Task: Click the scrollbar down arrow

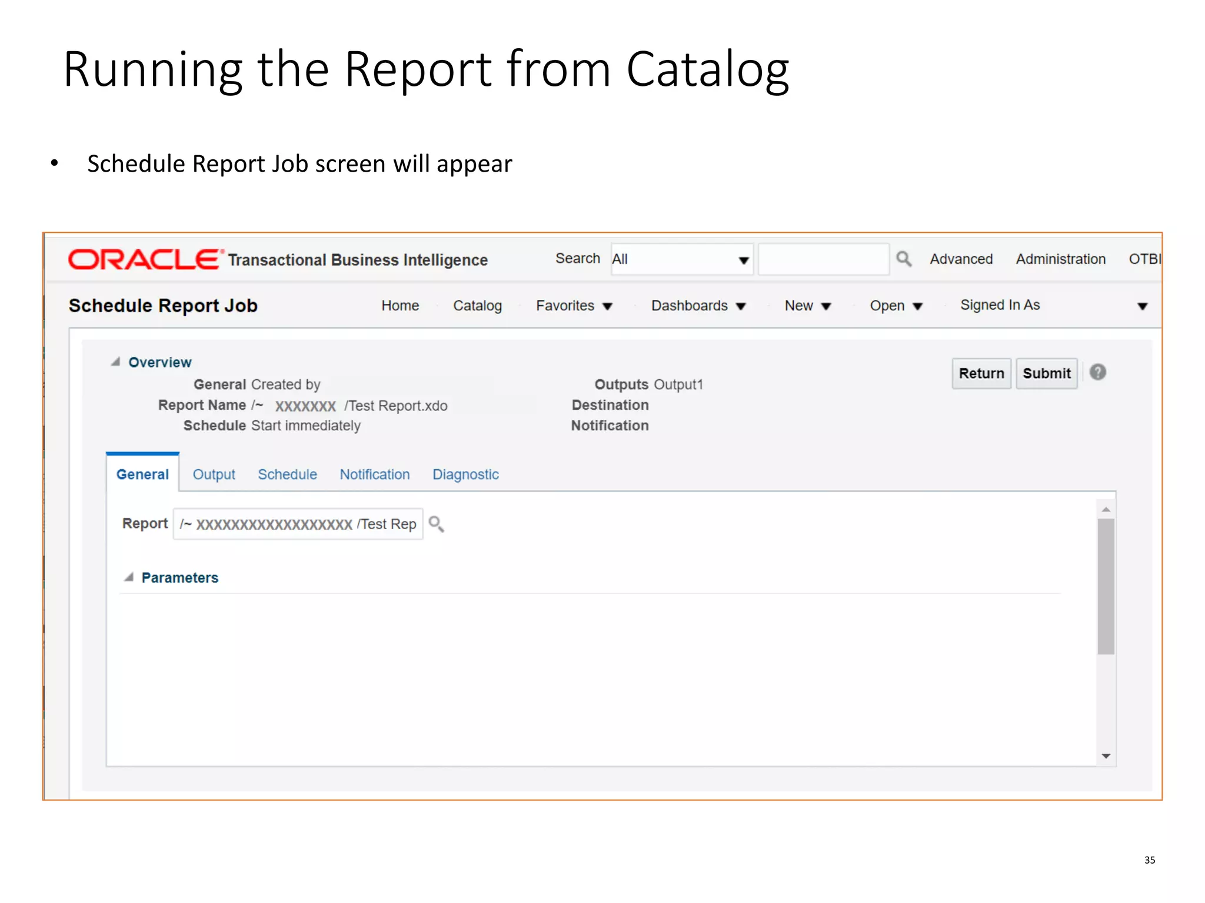Action: (1106, 756)
